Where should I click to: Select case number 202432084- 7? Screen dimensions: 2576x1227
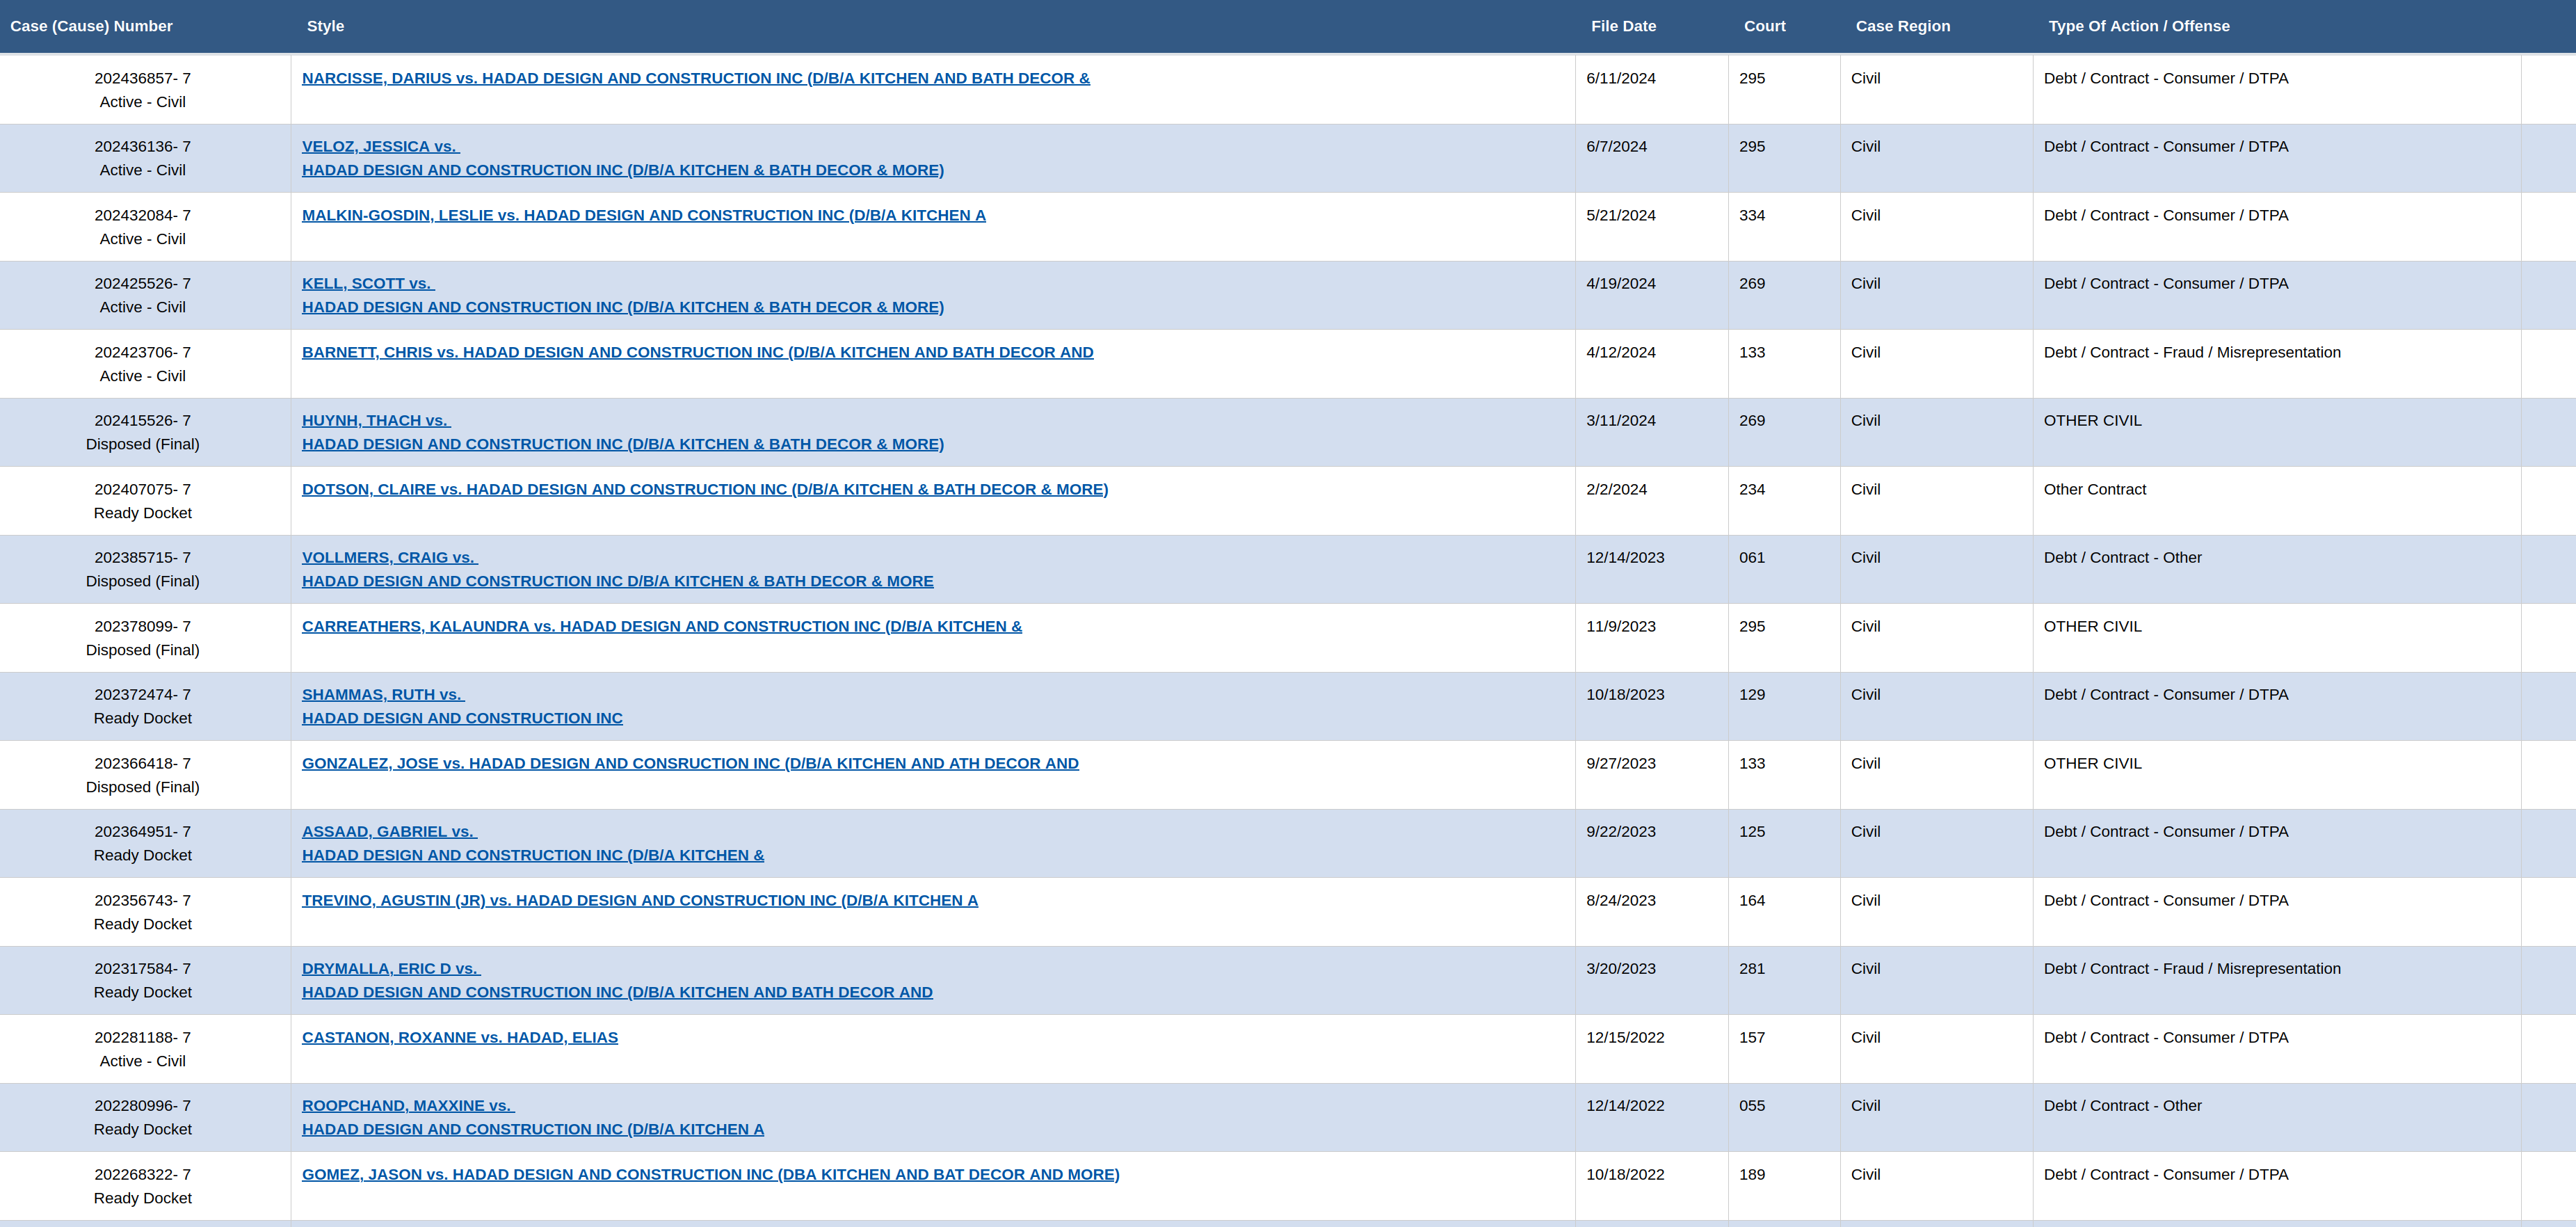[142, 215]
